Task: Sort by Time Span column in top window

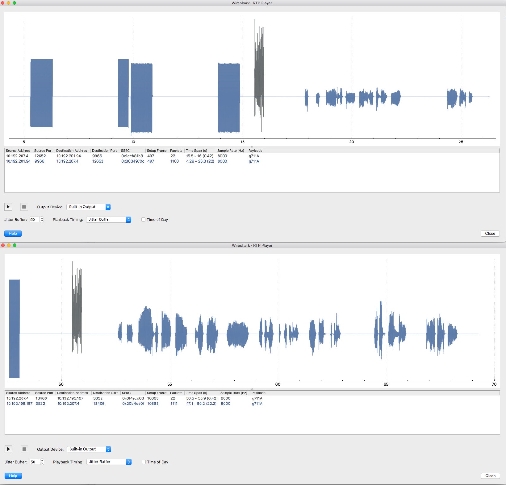Action: 200,151
